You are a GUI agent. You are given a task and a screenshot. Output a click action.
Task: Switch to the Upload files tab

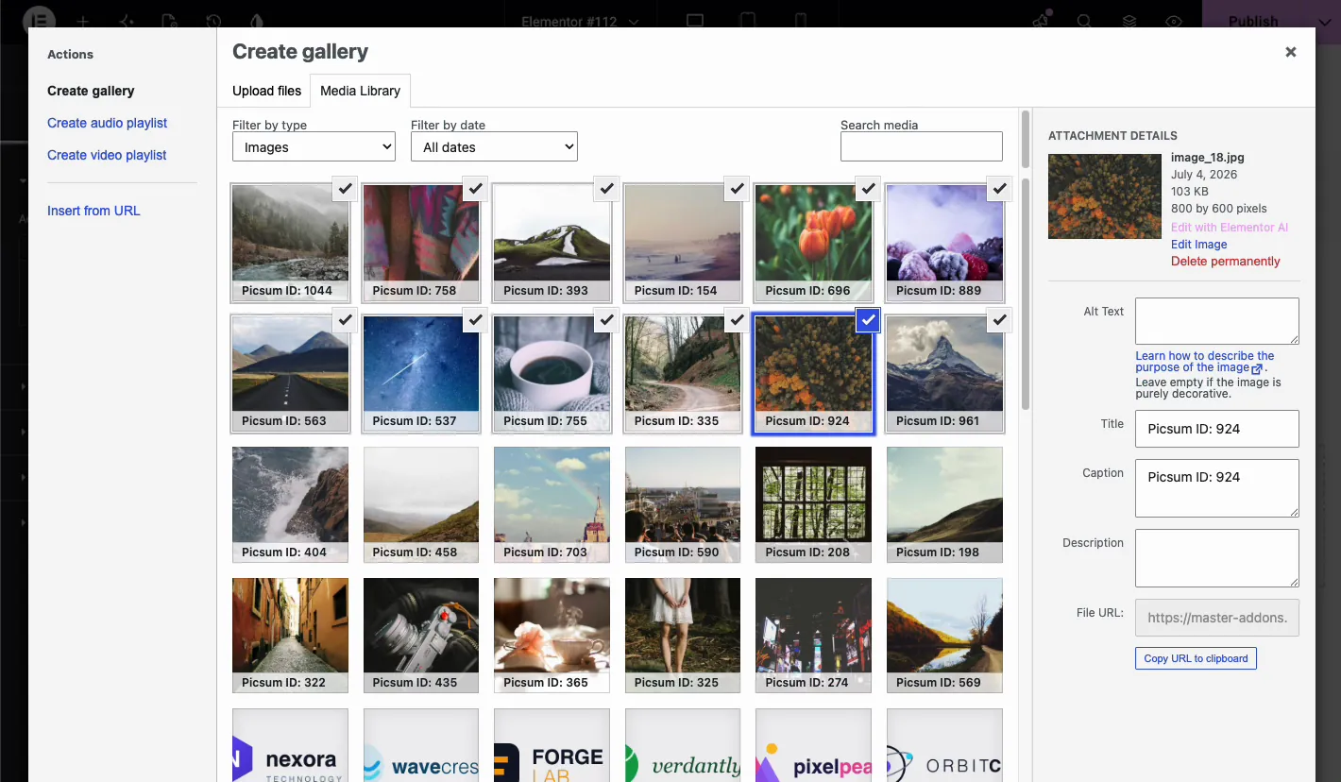[267, 91]
